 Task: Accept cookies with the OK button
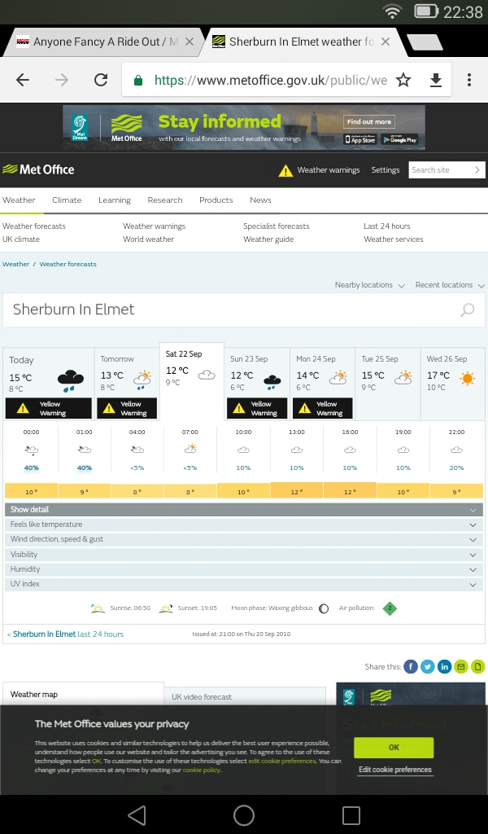(x=394, y=747)
